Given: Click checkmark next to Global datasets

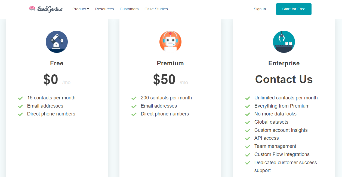Looking at the screenshot, I should point(248,122).
